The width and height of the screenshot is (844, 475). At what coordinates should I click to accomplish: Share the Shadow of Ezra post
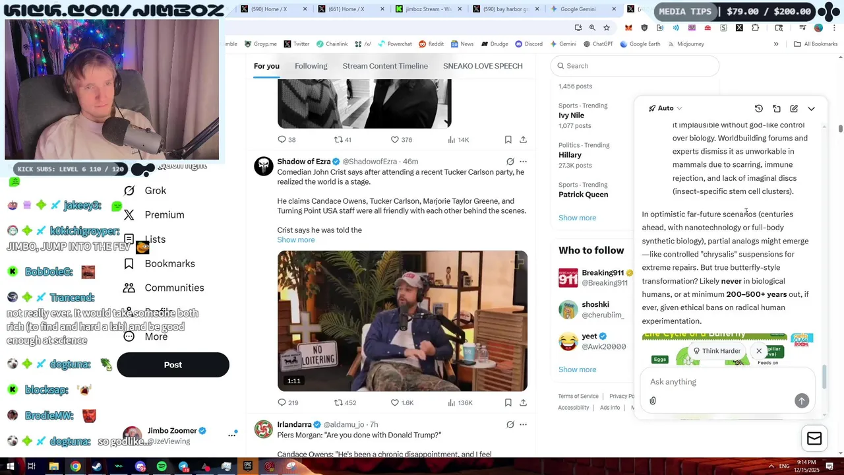click(x=523, y=402)
